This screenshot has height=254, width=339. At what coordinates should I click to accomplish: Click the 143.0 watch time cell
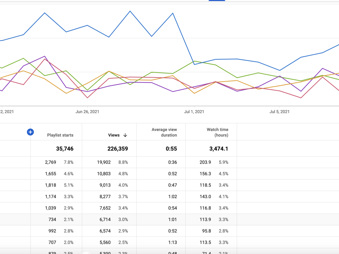[205, 196]
